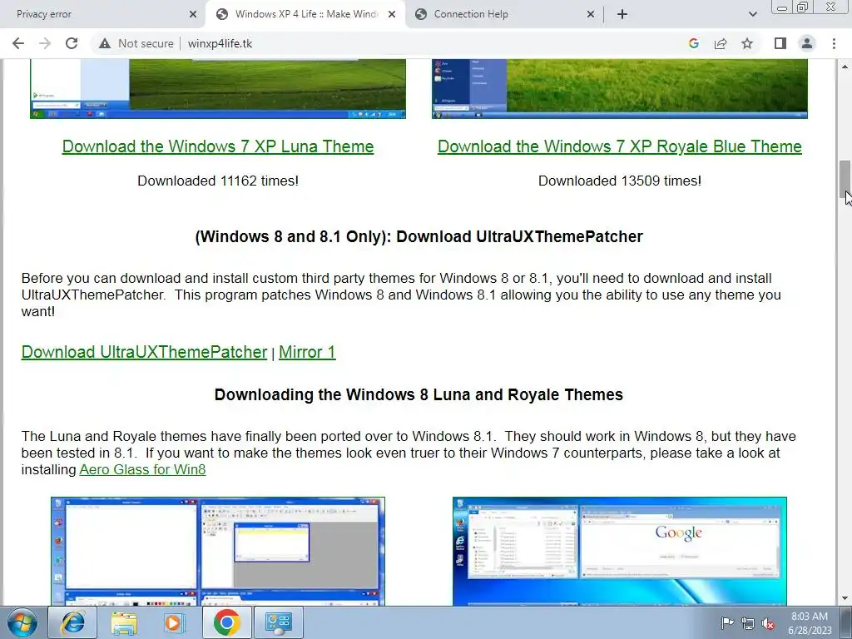Viewport: 852px width, 639px height.
Task: Open a new tab with plus button
Action: (622, 15)
